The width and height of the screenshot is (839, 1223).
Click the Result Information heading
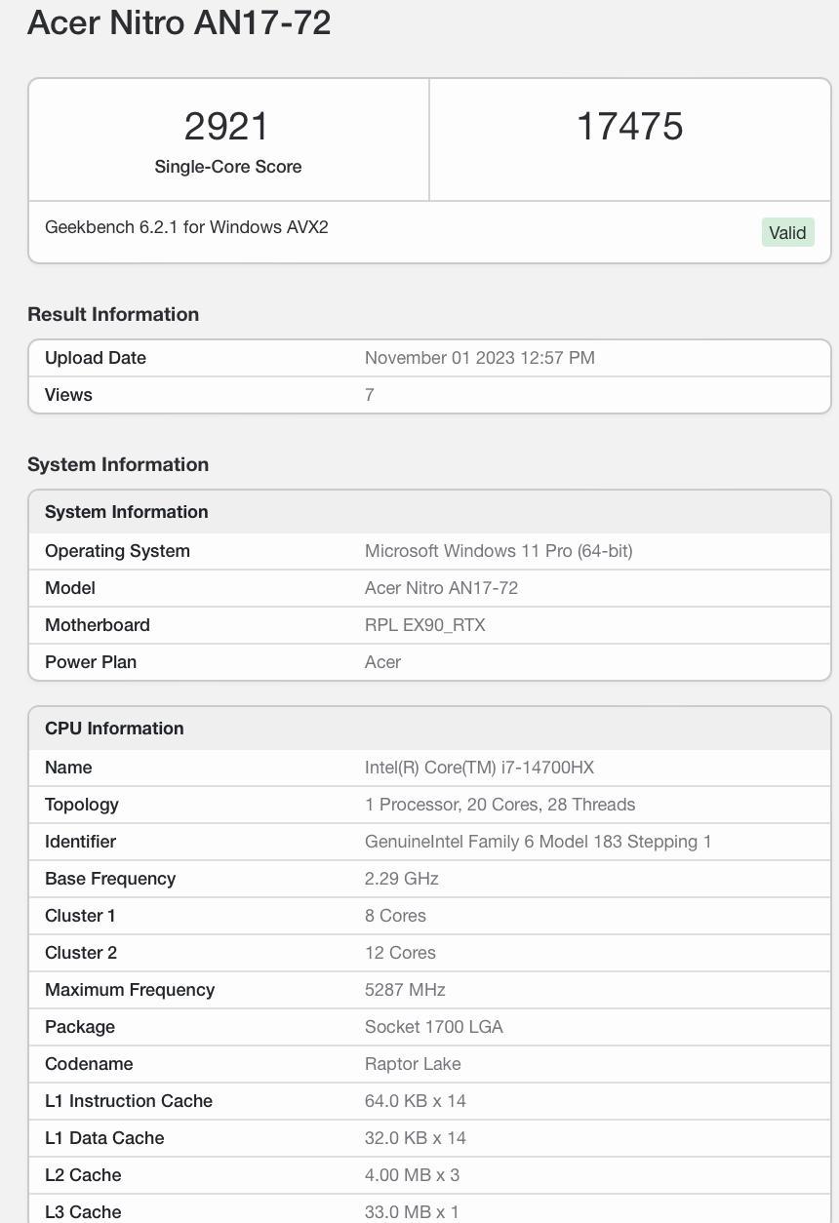pyautogui.click(x=113, y=314)
